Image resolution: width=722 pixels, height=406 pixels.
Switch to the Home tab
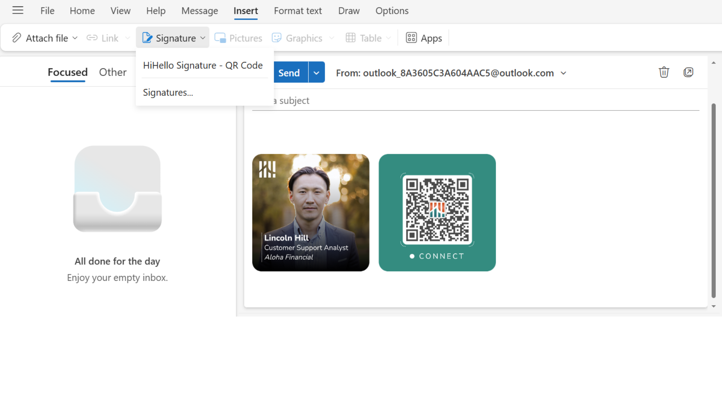coord(82,11)
